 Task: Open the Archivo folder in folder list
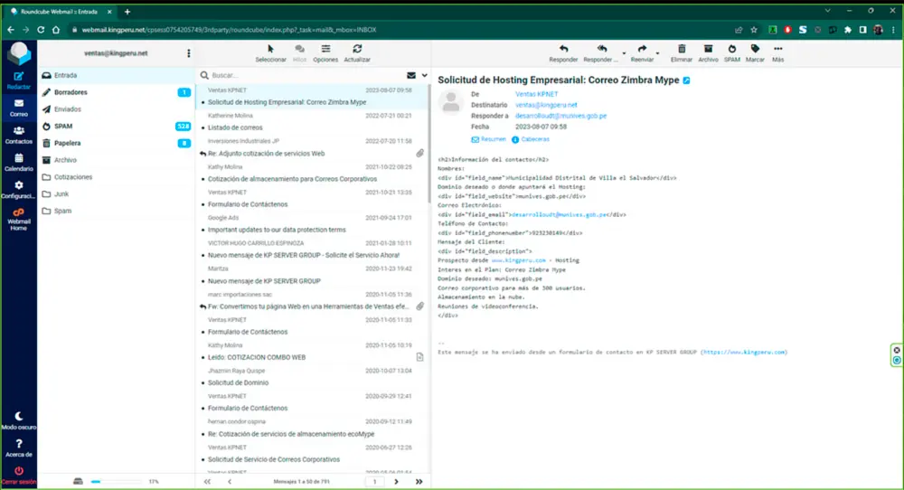click(x=117, y=160)
